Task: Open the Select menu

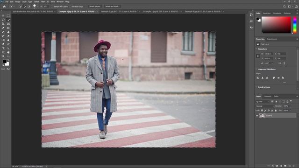Action: [x=36, y=2]
